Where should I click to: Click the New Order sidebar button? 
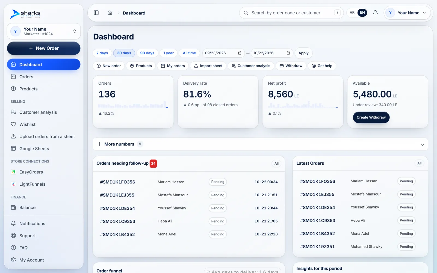click(x=44, y=48)
